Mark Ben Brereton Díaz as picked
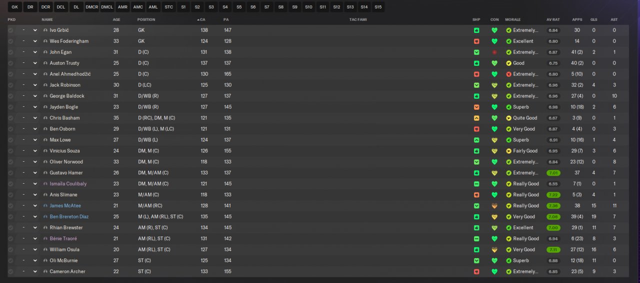Image resolution: width=640 pixels, height=283 pixels. pyautogui.click(x=10, y=217)
